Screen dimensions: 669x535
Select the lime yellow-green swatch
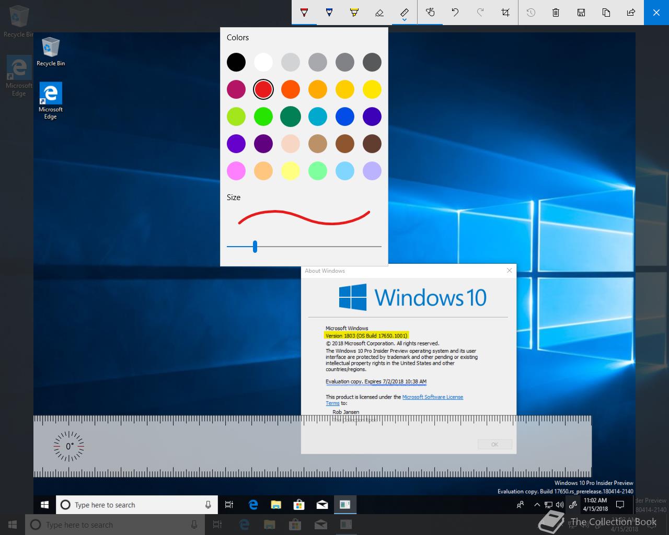coord(236,117)
